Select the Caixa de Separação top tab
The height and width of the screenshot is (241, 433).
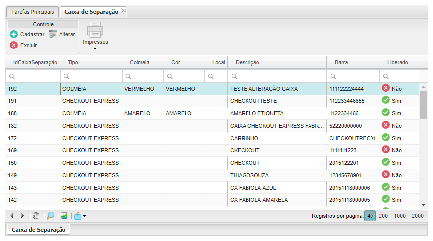91,12
